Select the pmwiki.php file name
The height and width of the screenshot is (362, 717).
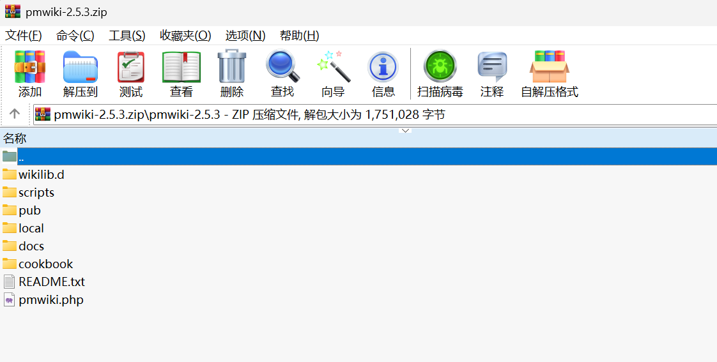50,300
